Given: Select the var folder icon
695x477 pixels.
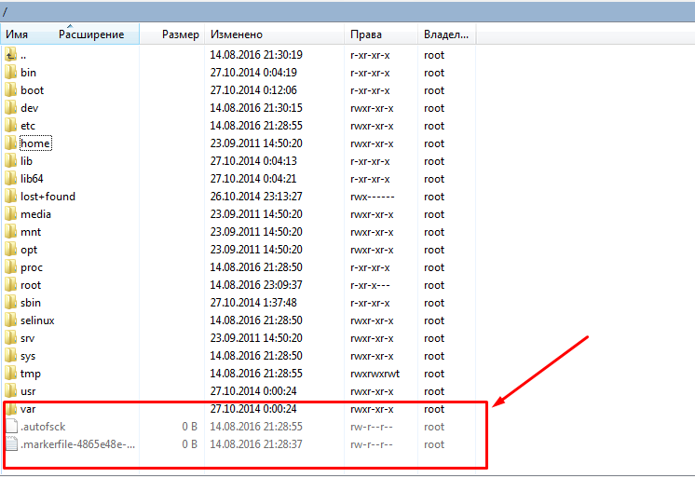Looking at the screenshot, I should click(x=11, y=410).
